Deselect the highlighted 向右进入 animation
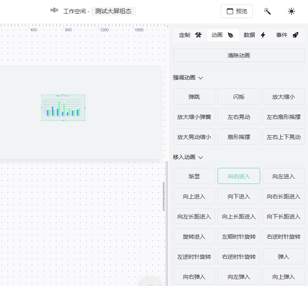 (x=239, y=176)
